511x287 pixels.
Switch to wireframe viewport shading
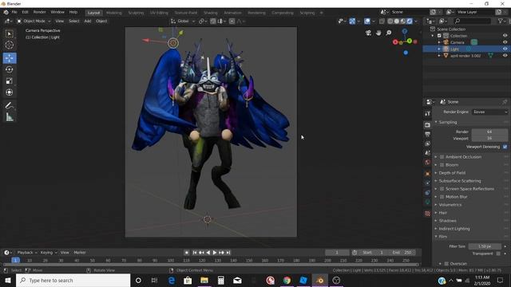coord(390,22)
